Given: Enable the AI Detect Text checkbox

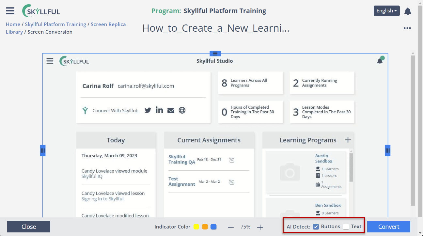Looking at the screenshot, I should coord(346,227).
